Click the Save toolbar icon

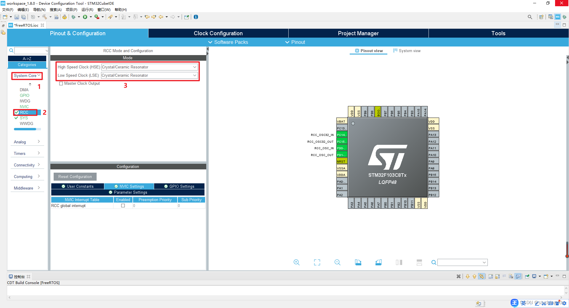point(17,17)
